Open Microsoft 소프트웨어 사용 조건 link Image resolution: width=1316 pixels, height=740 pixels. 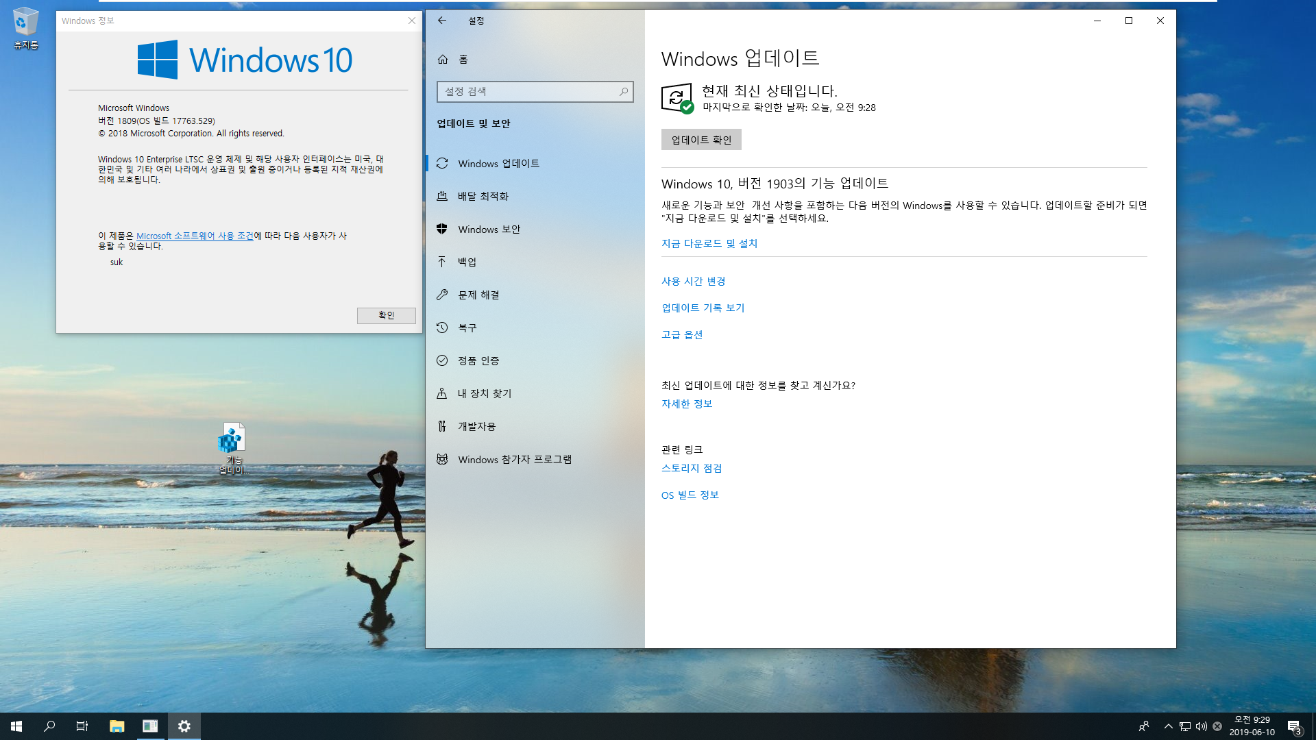195,236
